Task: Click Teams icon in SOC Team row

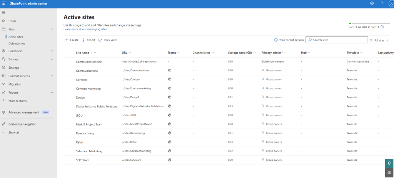Action: click(169, 160)
